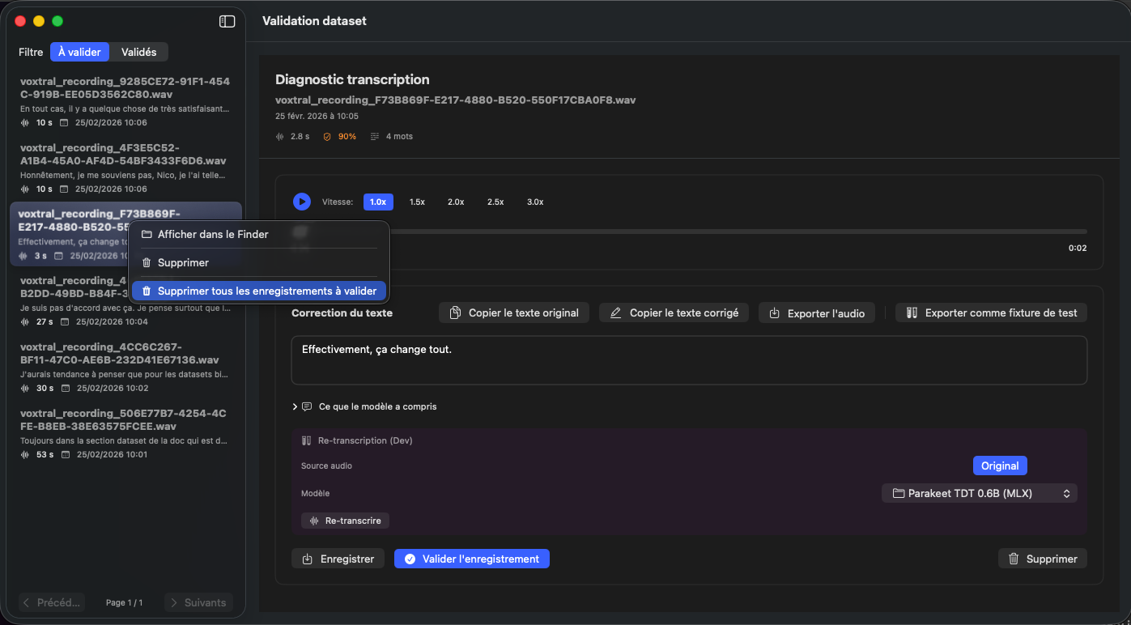
Task: Click the audio progress bar
Action: (690, 232)
